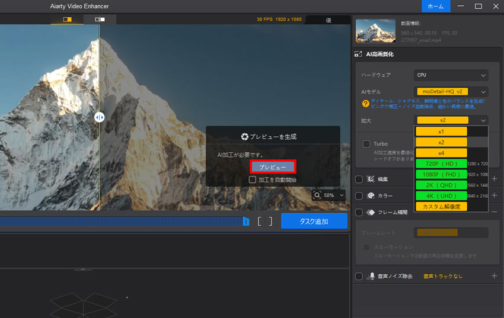Screen dimensions: 504x318
Task: Click the plus icon beside 編集
Action: coord(495,179)
